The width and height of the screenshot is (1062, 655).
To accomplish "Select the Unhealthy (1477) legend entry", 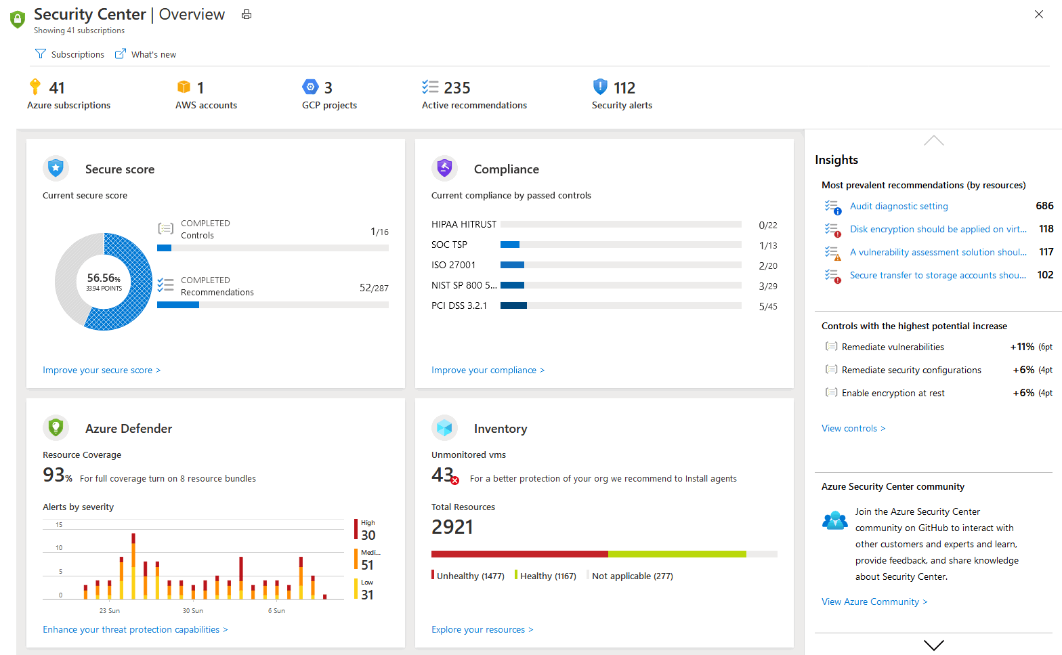I will 468,576.
